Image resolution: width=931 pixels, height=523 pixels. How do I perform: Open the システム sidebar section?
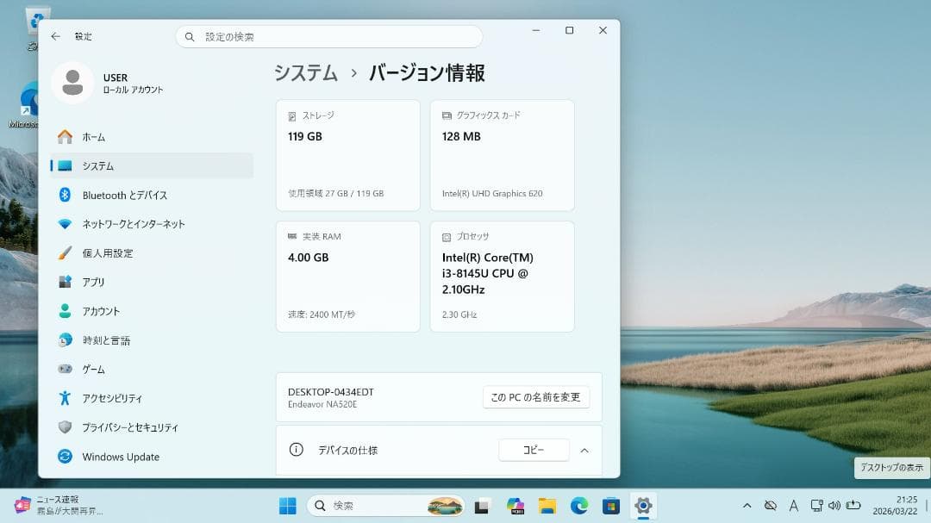[112, 165]
